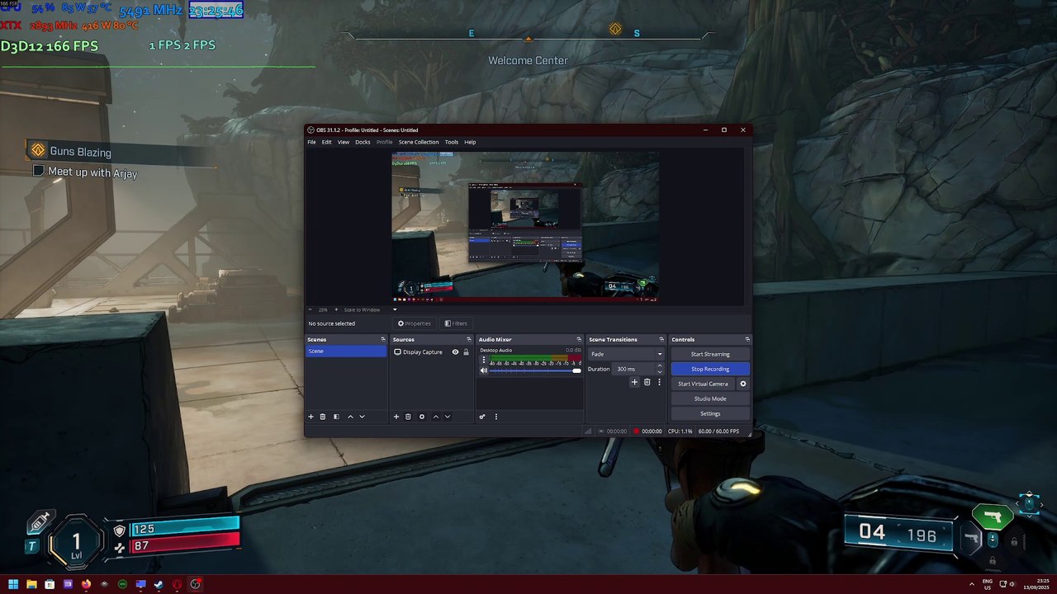Select Scene in Scenes list
This screenshot has width=1057, height=594.
[x=346, y=351]
